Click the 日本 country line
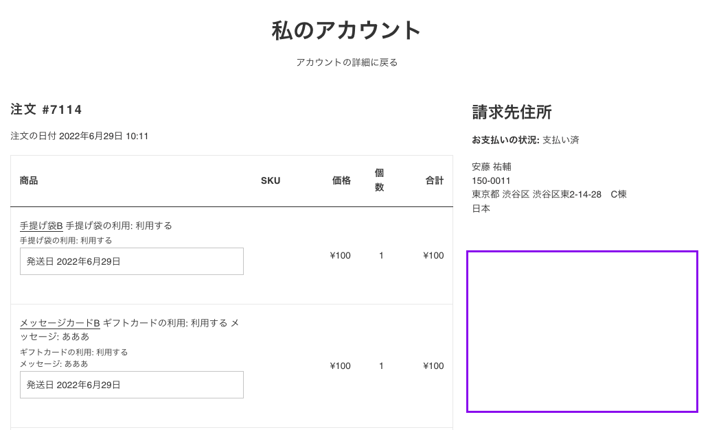710x430 pixels. [x=481, y=209]
